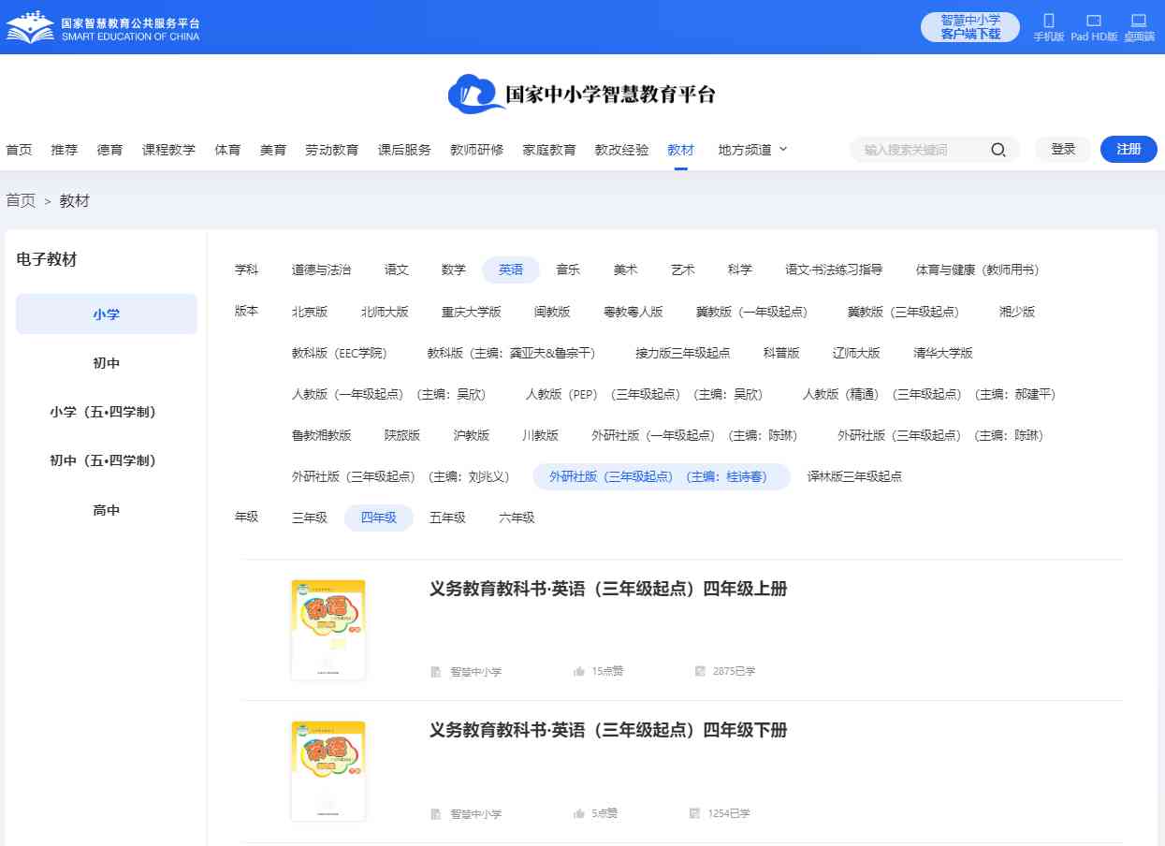Click the 首页 breadcrumb link

(21, 201)
